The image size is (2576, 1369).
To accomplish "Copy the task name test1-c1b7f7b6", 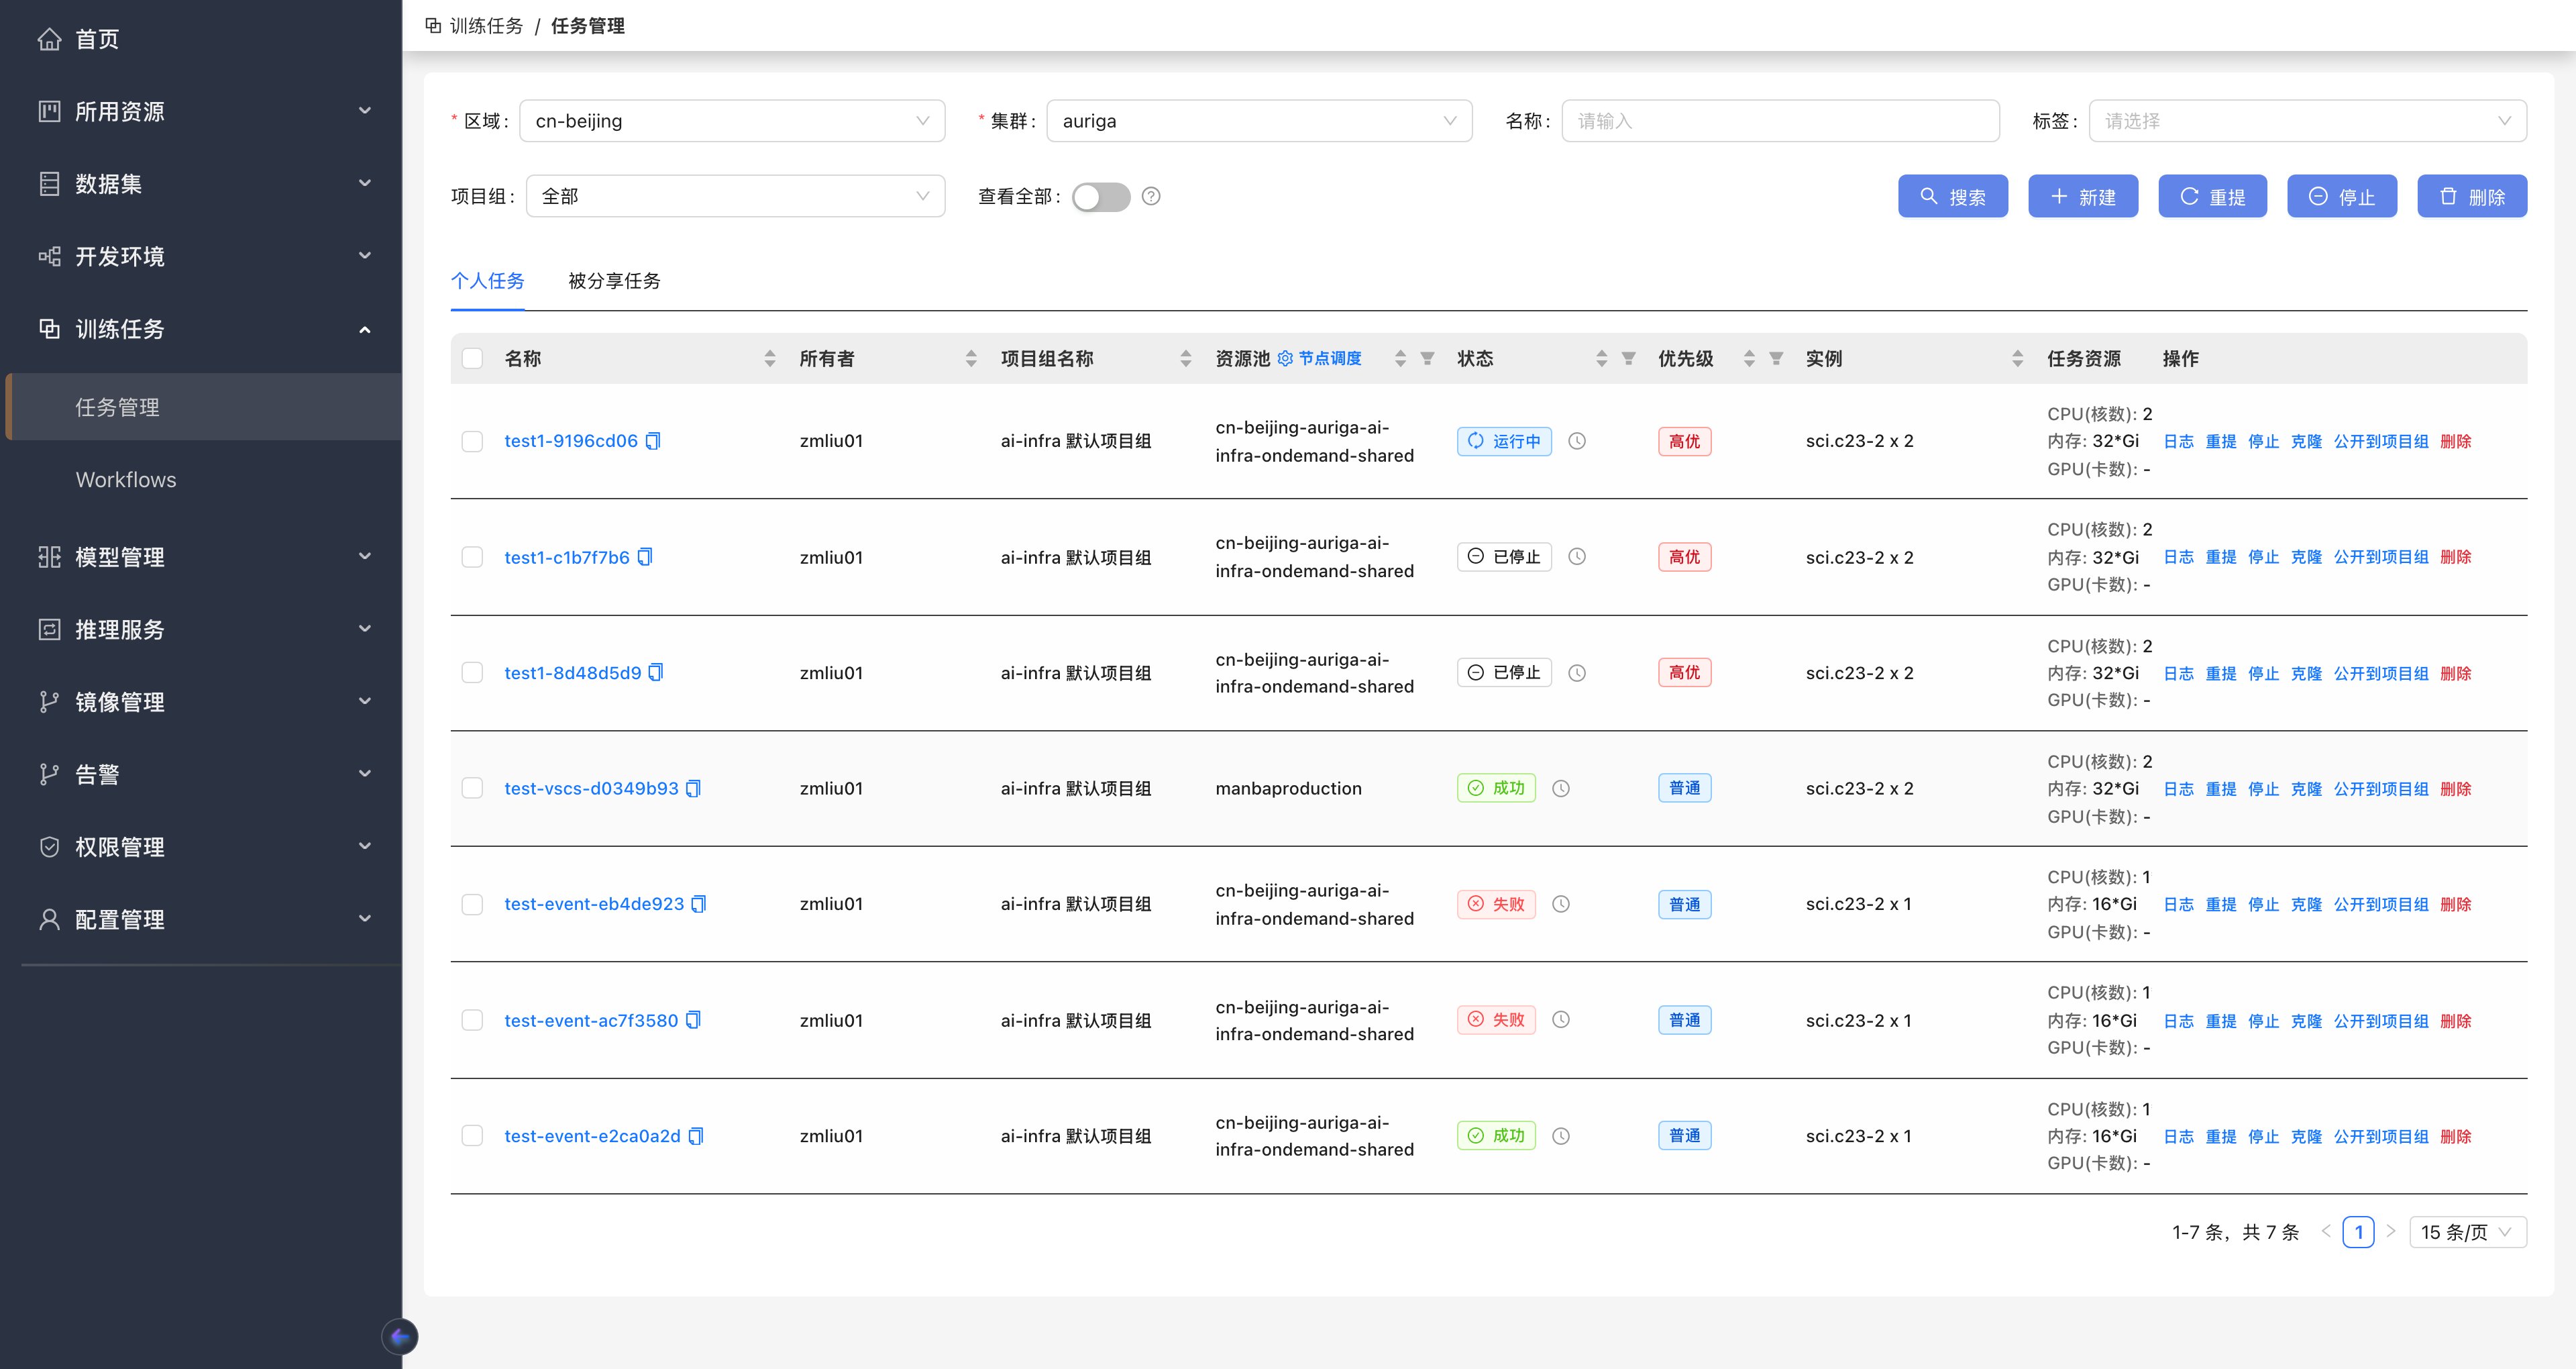I will tap(645, 558).
